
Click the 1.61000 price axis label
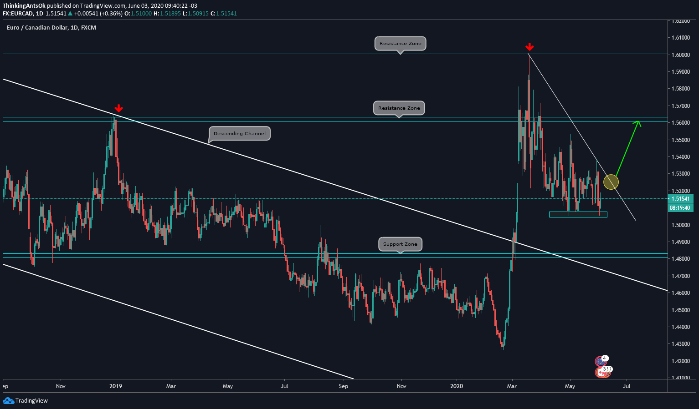[x=680, y=38]
